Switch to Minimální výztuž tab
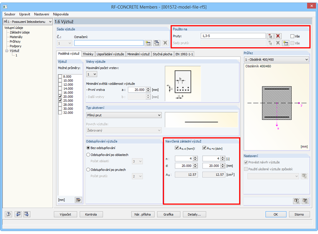Screen dimensions: 318x234 138,54
